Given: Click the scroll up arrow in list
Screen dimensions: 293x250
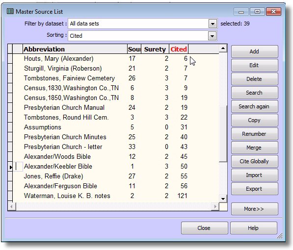Looking at the screenshot, I should click(223, 49).
